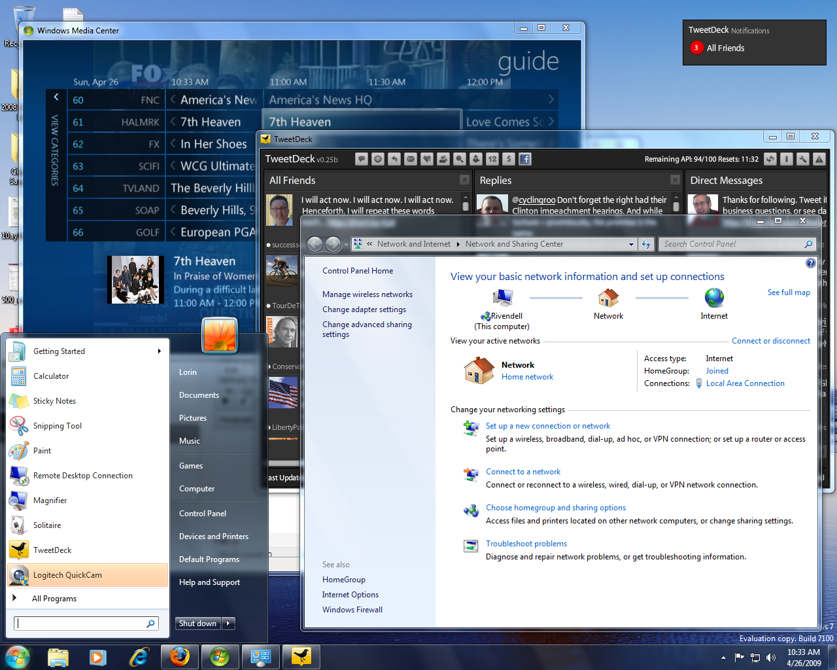Click TweetDeck StockTwits dollar icon

coord(509,158)
